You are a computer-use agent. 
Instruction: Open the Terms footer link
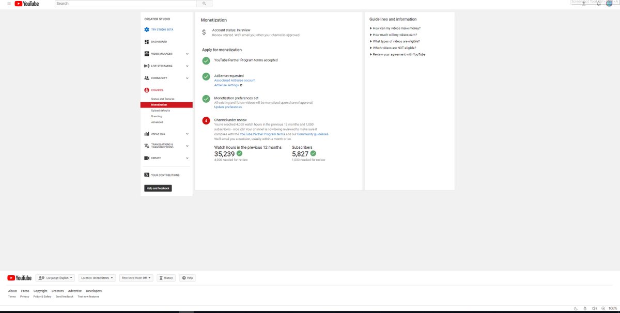12,296
